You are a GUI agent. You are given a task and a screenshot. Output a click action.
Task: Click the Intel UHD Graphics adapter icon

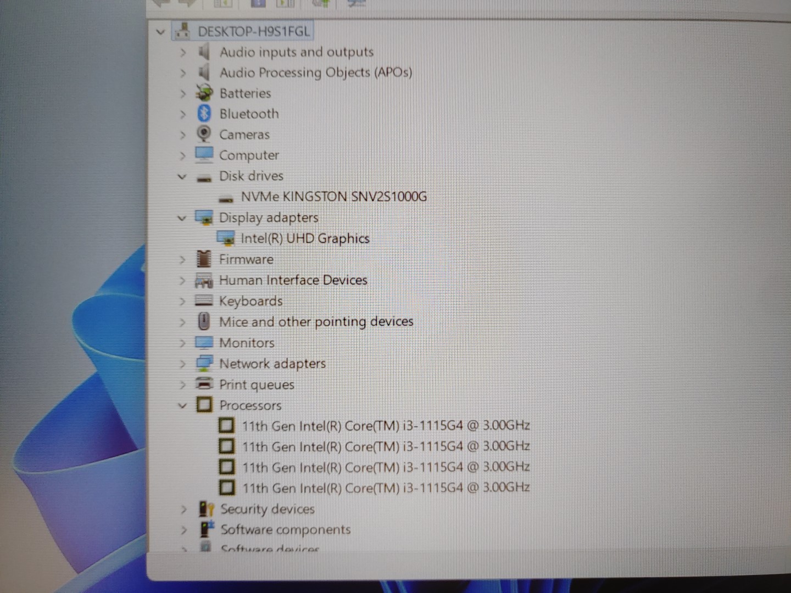[225, 238]
